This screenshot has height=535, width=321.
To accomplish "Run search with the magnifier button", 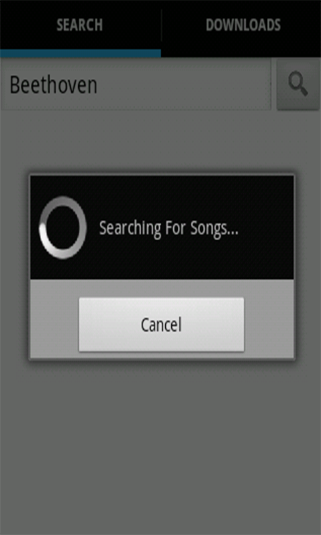I will pyautogui.click(x=298, y=85).
